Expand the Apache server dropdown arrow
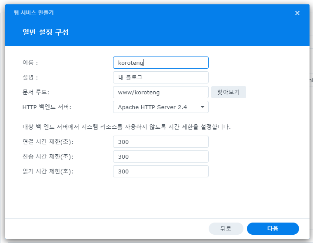This screenshot has height=243, width=313. click(x=203, y=107)
